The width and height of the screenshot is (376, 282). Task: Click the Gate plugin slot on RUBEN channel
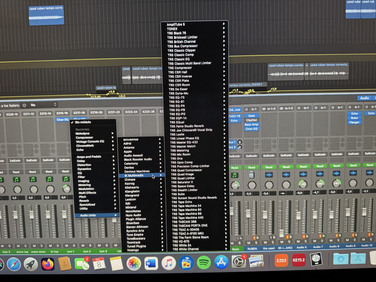(252, 116)
